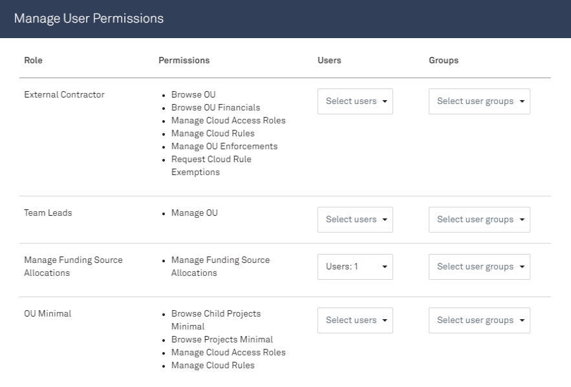Screen dimensions: 571x387
Task: Select the Team Leads role name
Action: [48, 213]
